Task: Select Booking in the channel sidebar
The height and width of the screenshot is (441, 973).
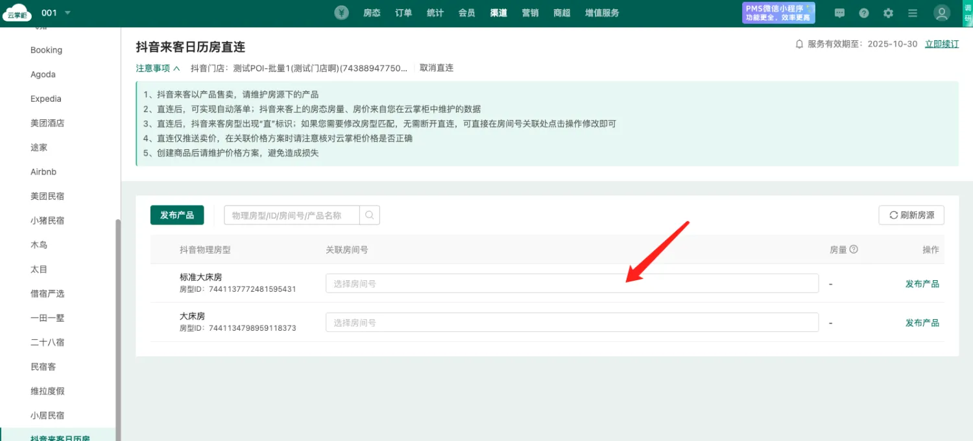Action: pos(47,50)
